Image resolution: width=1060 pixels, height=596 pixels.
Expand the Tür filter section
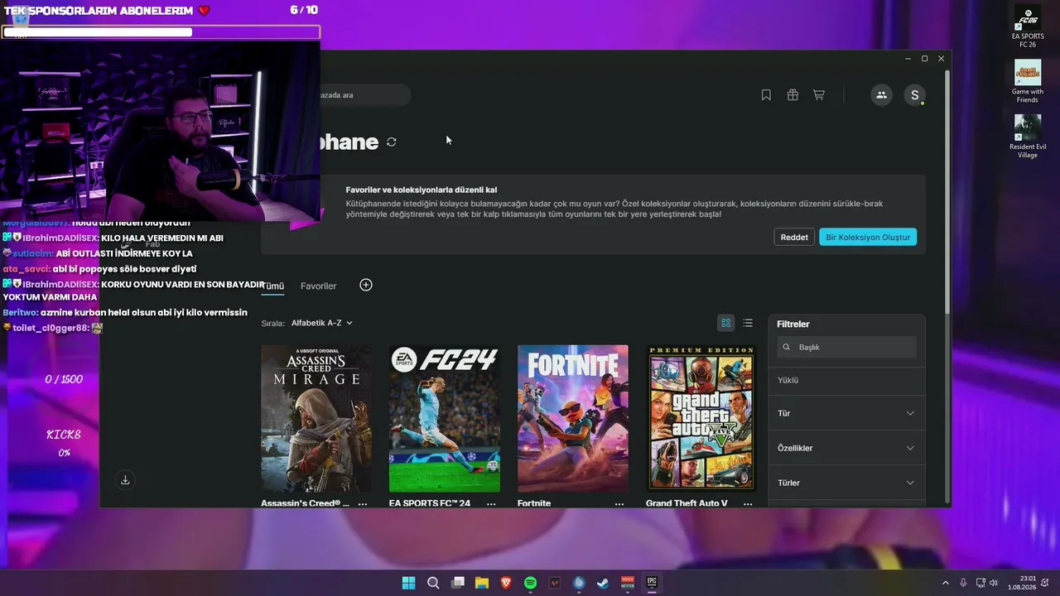coord(846,413)
